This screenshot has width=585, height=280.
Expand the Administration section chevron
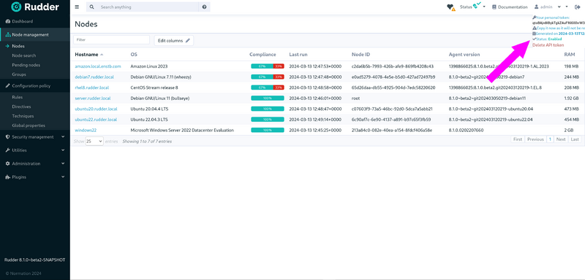point(63,163)
